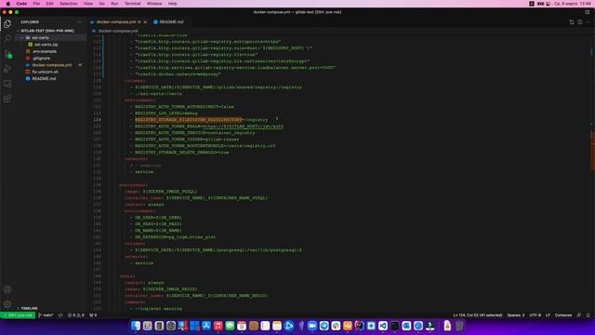Close the docker-compose.yml editor tab
This screenshot has width=595, height=335.
coord(145,22)
